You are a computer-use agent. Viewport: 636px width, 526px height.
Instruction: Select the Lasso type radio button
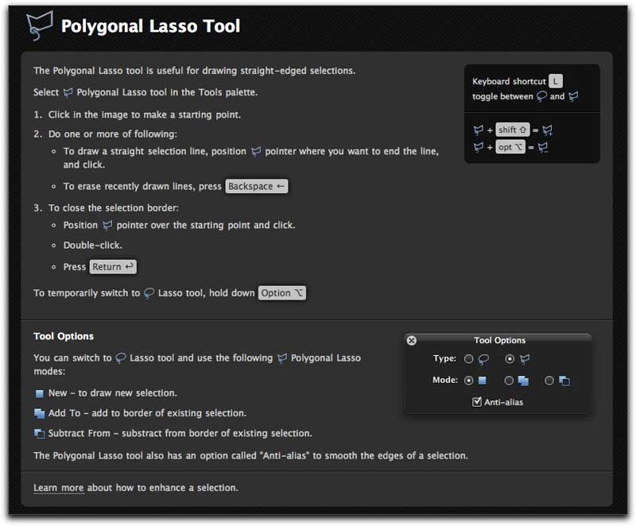pyautogui.click(x=468, y=358)
